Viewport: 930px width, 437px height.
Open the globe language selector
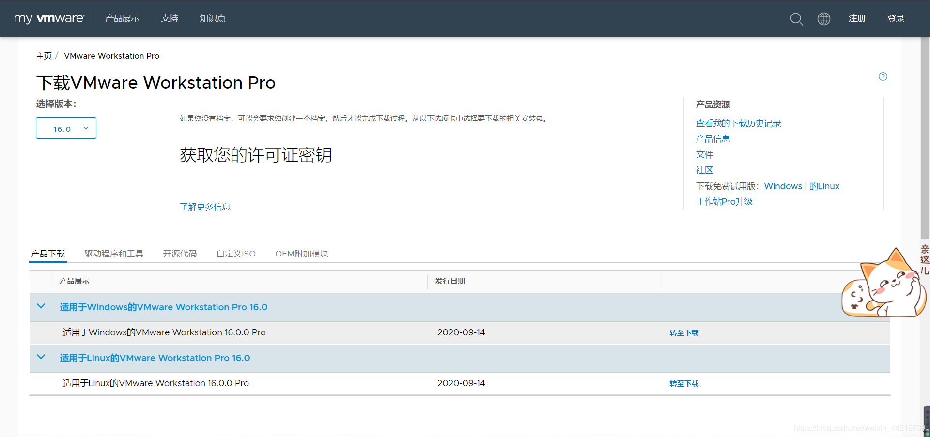point(824,19)
